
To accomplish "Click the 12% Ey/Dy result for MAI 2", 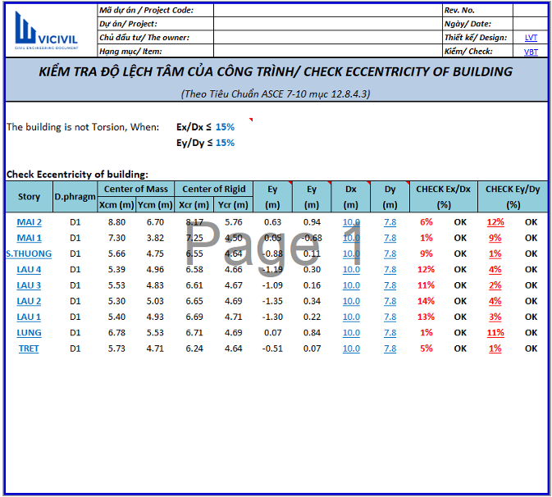I will [495, 222].
